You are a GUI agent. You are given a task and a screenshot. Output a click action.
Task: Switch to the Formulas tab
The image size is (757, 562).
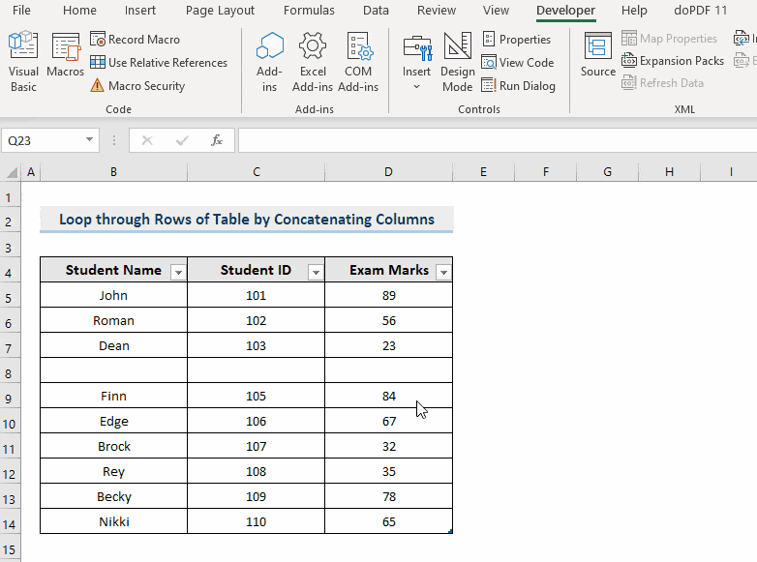[x=309, y=10]
